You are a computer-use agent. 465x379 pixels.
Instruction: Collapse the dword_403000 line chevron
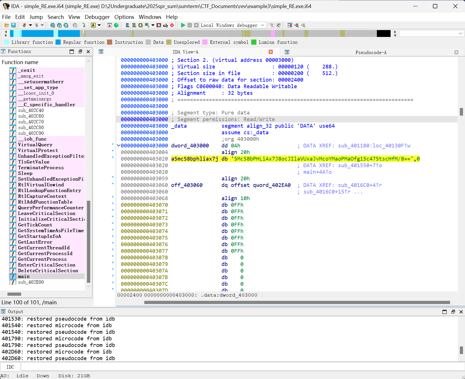click(x=118, y=145)
